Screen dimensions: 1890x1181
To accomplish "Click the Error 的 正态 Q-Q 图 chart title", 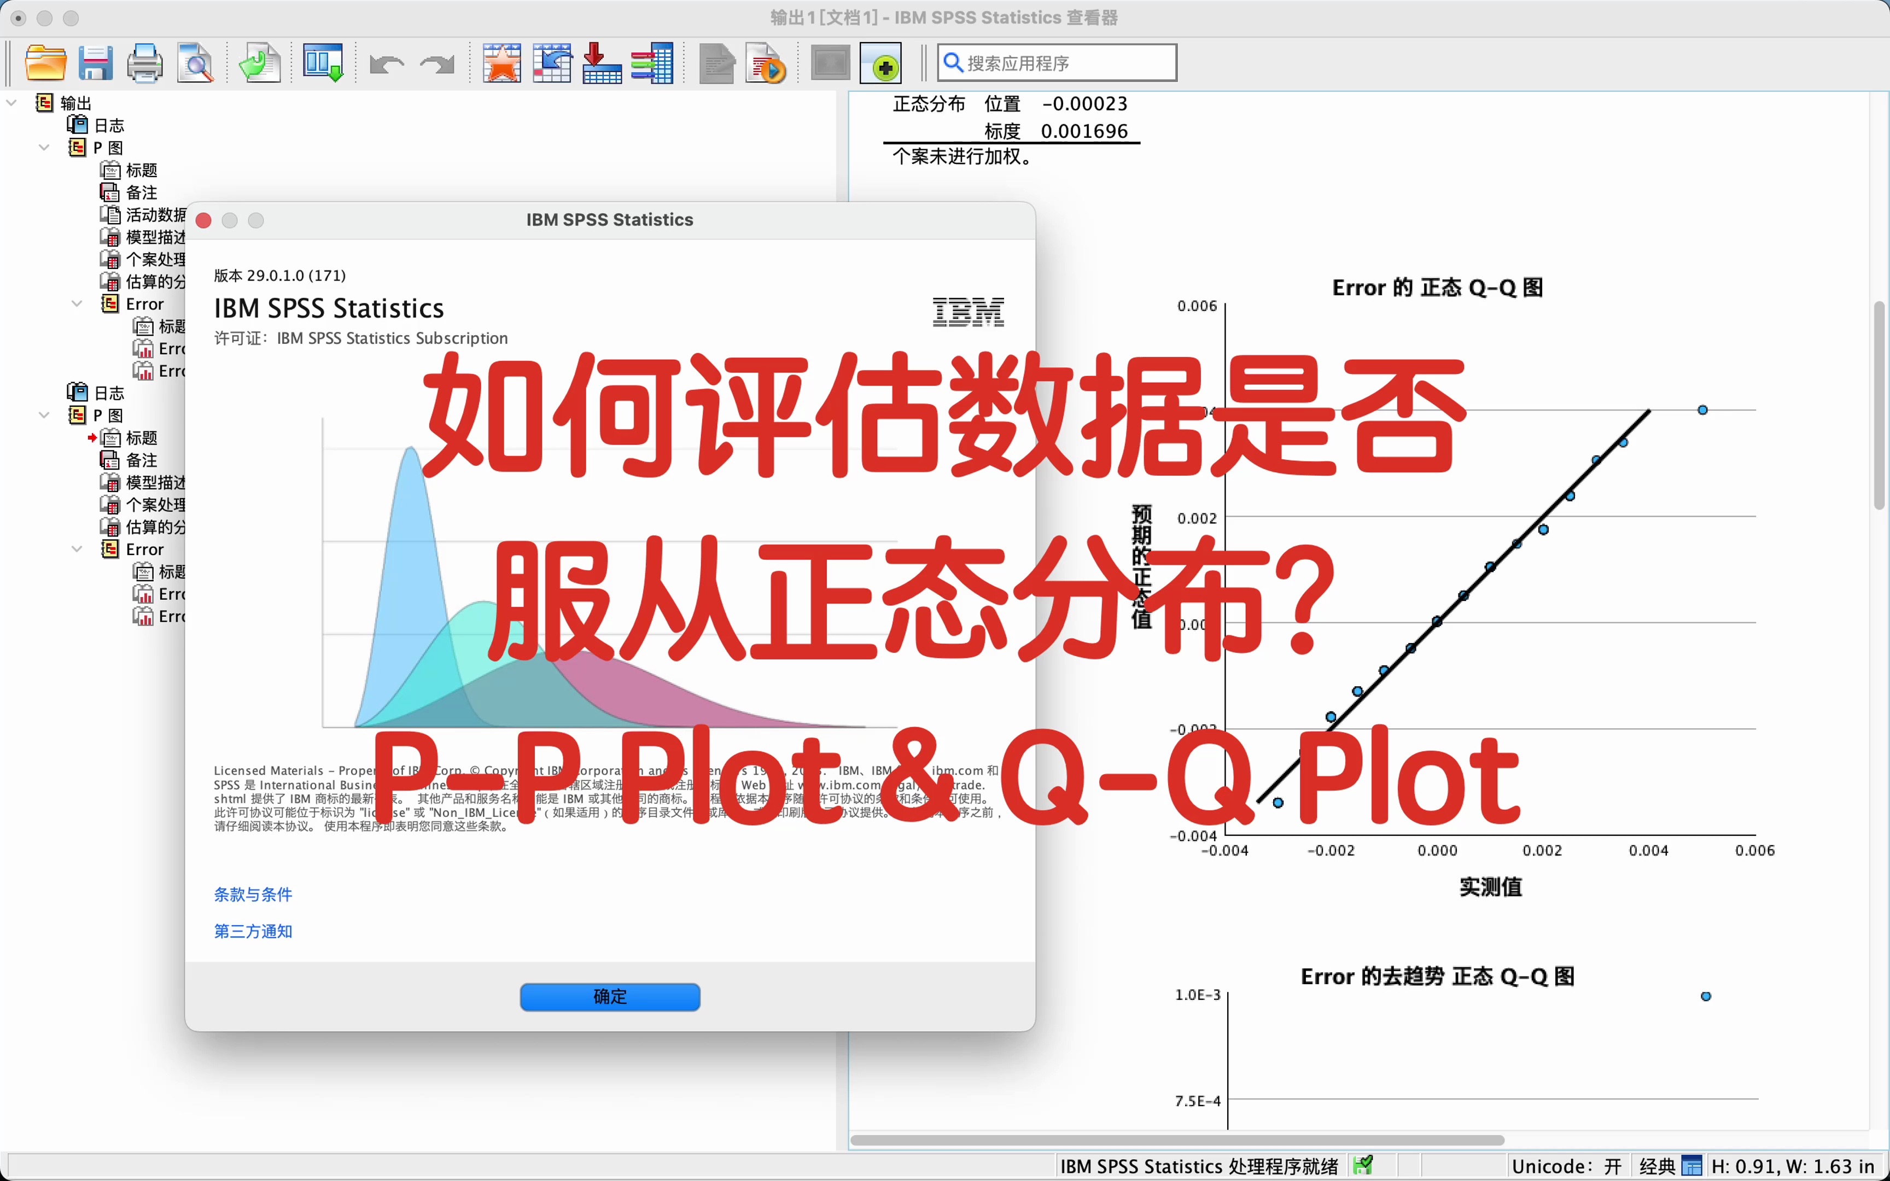I will pyautogui.click(x=1437, y=288).
